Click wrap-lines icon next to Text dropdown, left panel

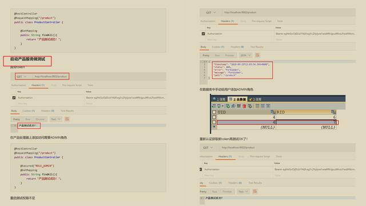(67, 119)
